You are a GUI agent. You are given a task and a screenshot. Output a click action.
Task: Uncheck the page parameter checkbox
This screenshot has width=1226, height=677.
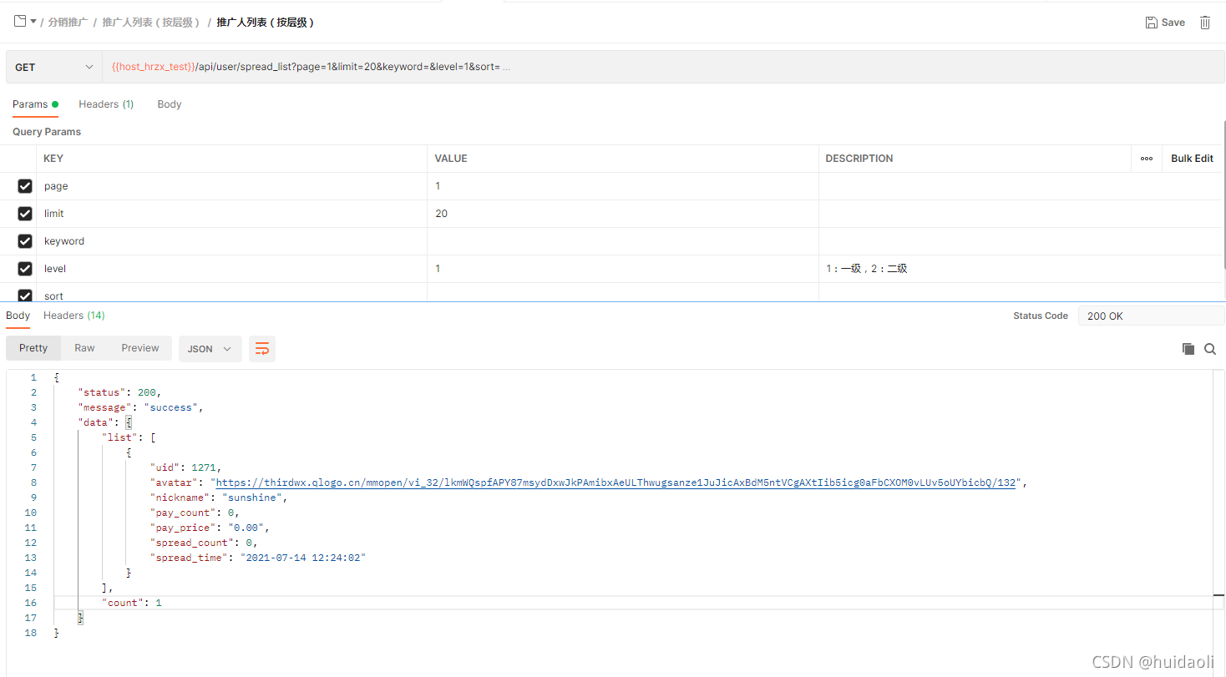point(25,186)
